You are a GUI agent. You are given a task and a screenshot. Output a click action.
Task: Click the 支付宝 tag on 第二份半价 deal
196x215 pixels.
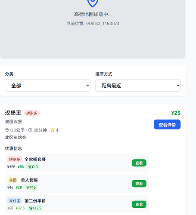pyautogui.click(x=15, y=201)
